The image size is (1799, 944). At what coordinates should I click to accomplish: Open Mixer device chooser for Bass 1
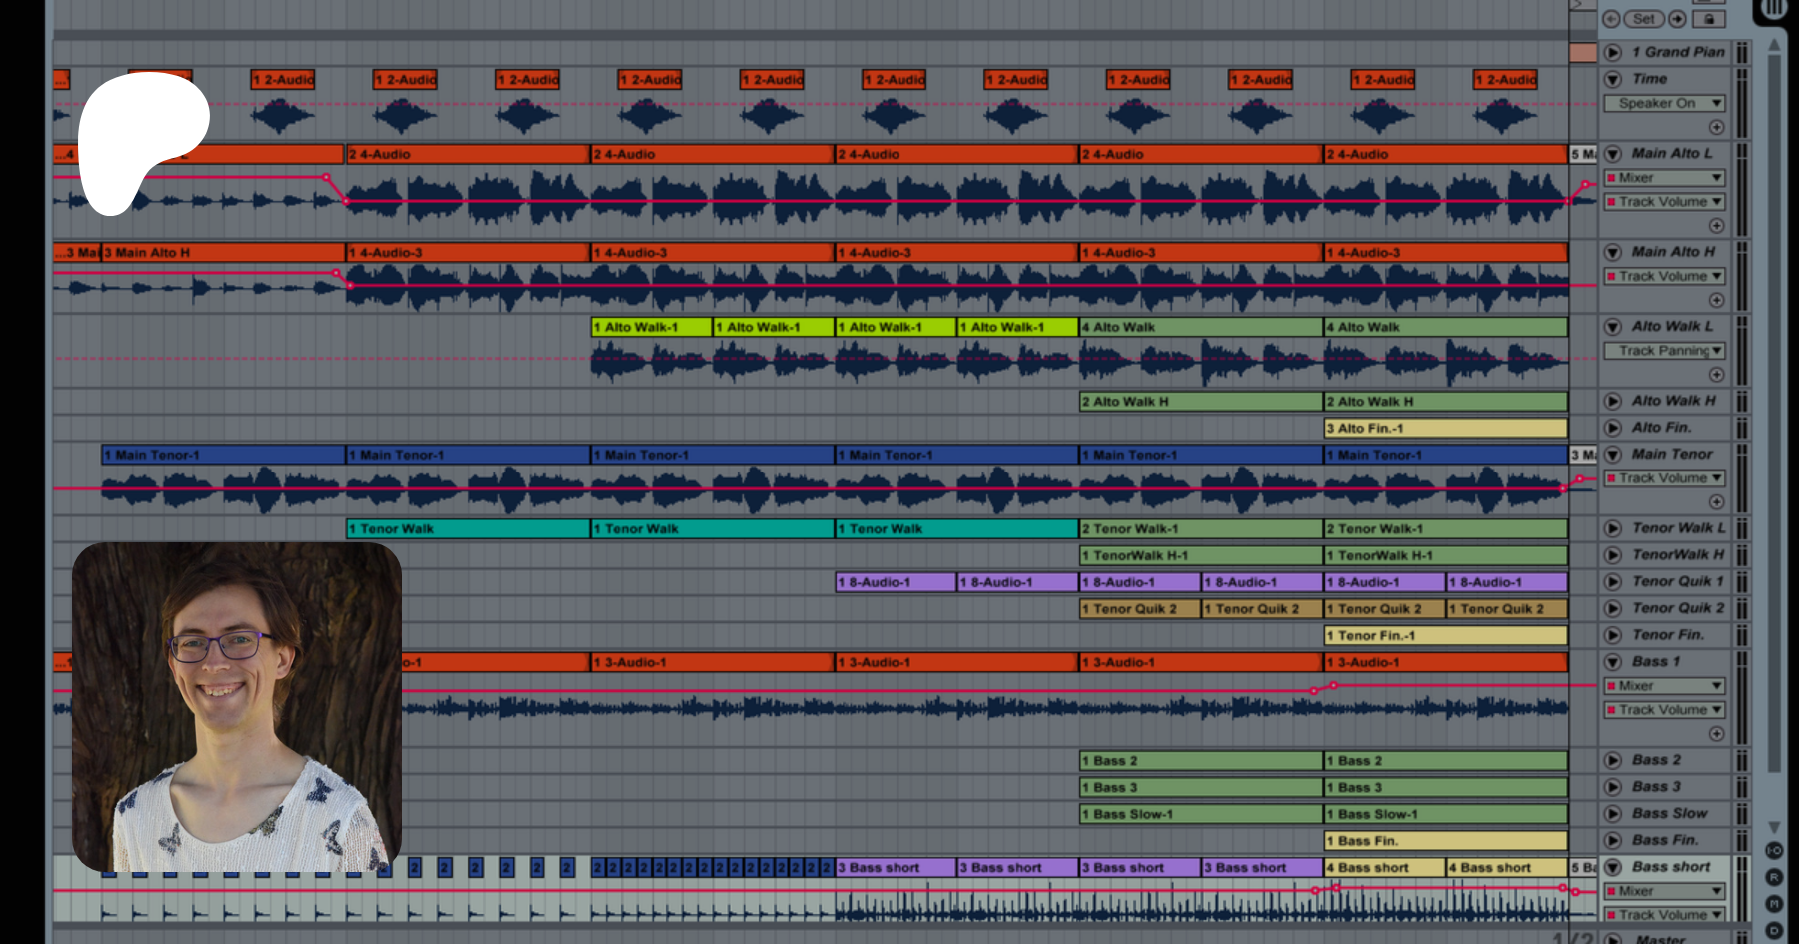click(1664, 686)
